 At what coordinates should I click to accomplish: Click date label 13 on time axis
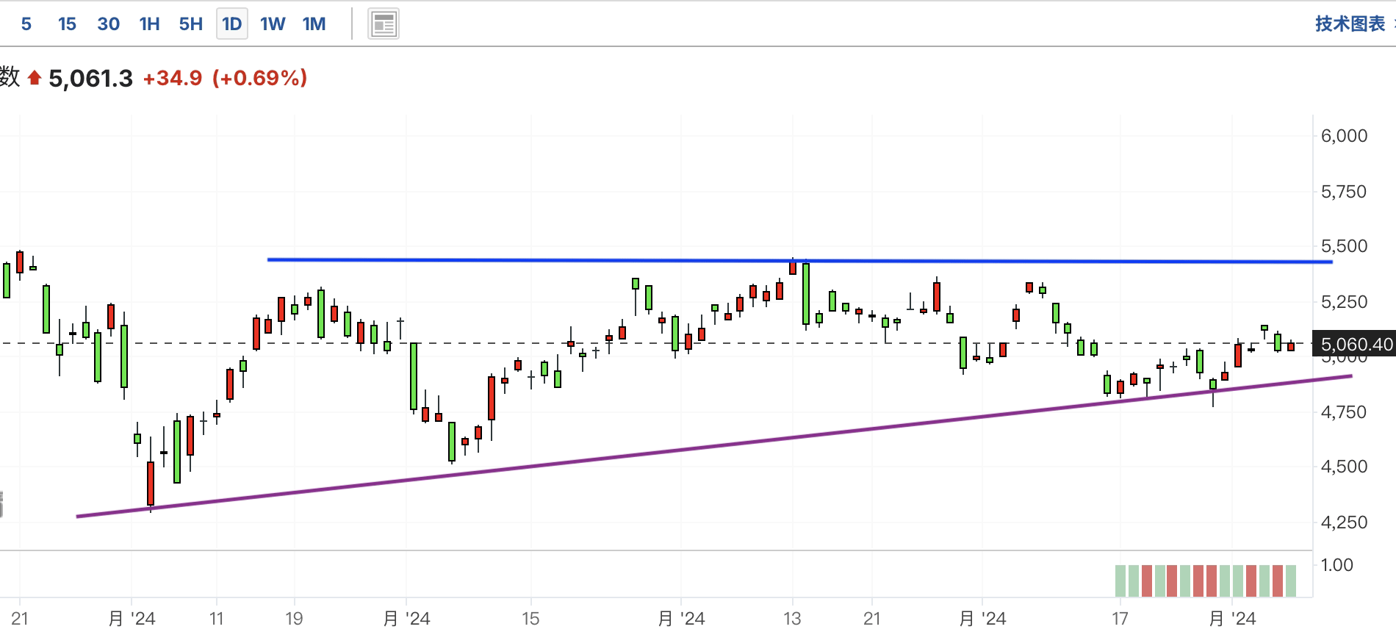pyautogui.click(x=792, y=619)
